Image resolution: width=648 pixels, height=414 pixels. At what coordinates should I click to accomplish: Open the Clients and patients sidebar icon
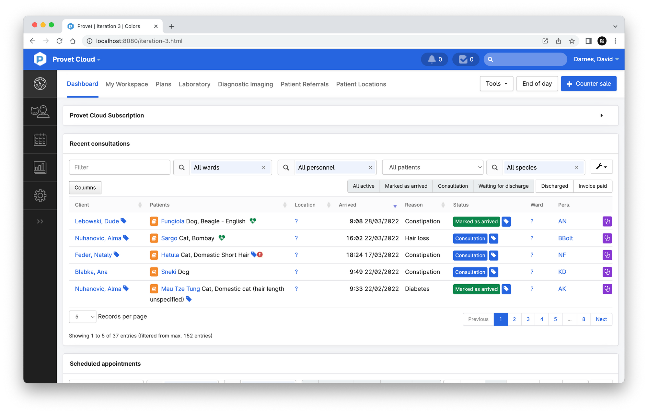pyautogui.click(x=40, y=112)
